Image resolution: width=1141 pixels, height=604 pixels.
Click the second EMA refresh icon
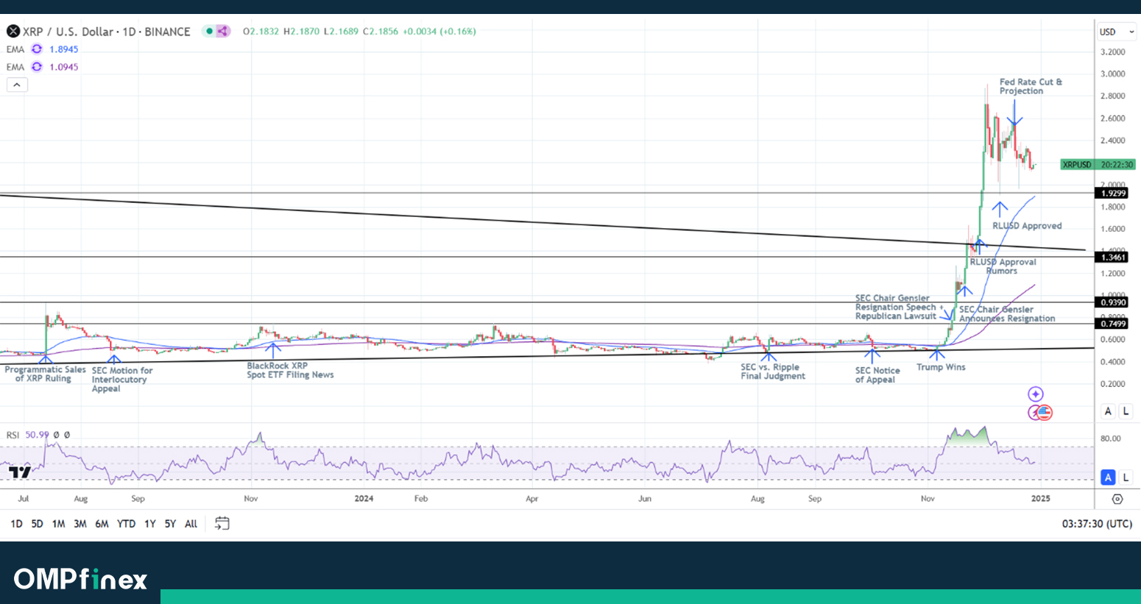coord(37,67)
